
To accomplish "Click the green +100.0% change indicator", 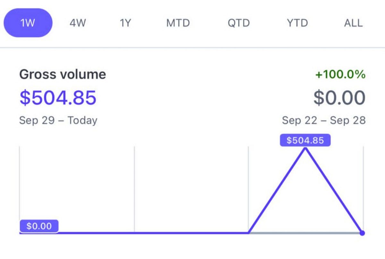I will tap(340, 75).
